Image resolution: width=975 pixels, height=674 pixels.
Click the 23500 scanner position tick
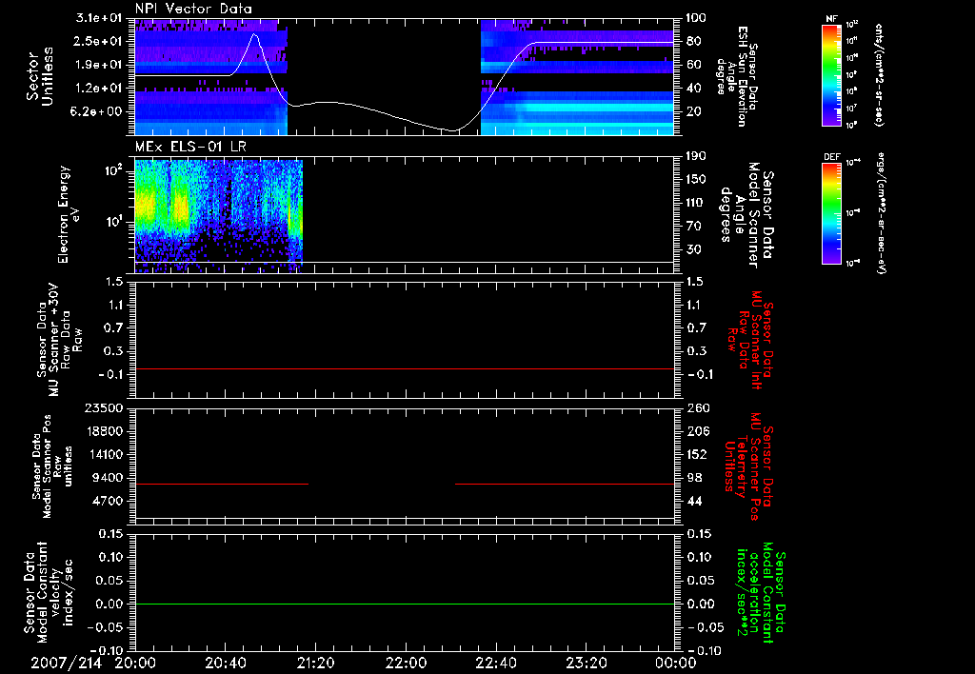tap(103, 408)
